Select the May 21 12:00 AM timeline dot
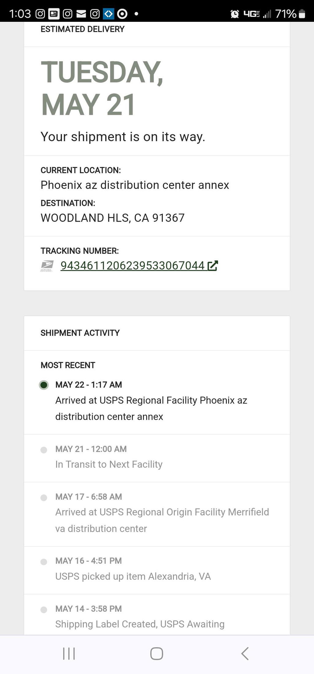314x674 pixels. (x=44, y=450)
